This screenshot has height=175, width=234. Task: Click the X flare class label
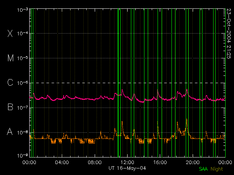coord(10,33)
